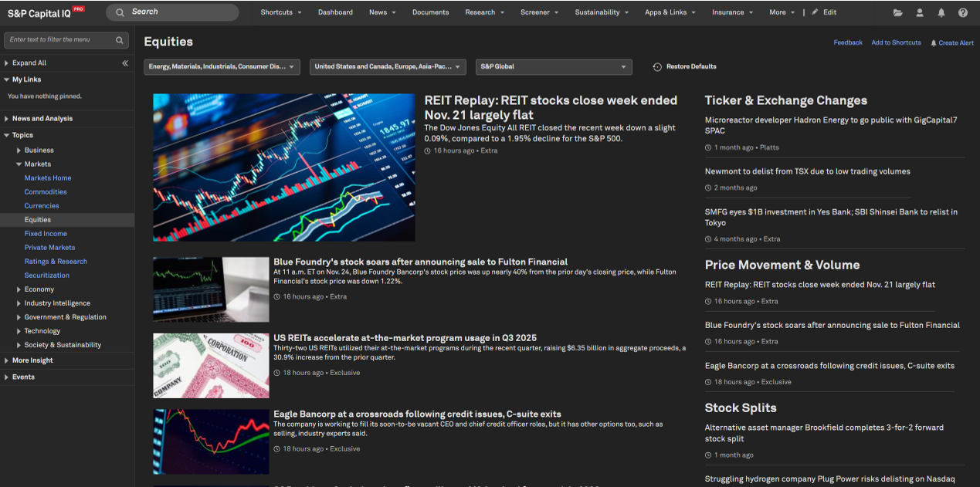Expand the Economy tree item

click(19, 289)
